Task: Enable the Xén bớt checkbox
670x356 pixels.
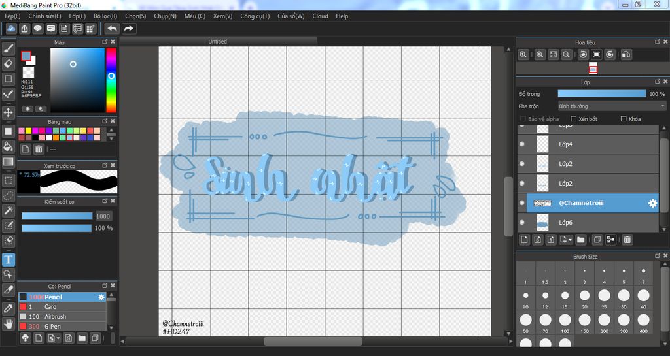Action: (x=573, y=119)
